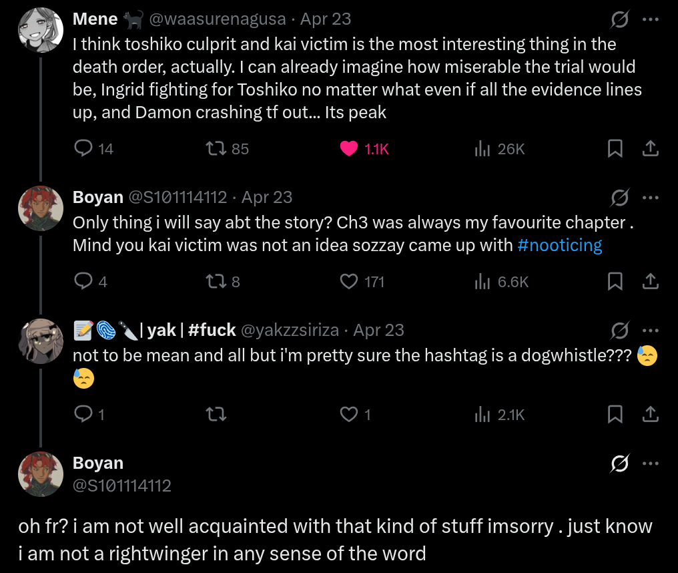This screenshot has height=573, width=678.
Task: Share Mene's tweet via share icon
Action: (651, 148)
